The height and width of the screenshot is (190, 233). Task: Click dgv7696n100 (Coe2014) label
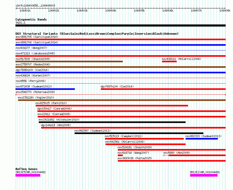pyautogui.click(x=32, y=70)
